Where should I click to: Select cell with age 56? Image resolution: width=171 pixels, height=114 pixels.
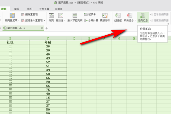pyautogui.click(x=48, y=86)
